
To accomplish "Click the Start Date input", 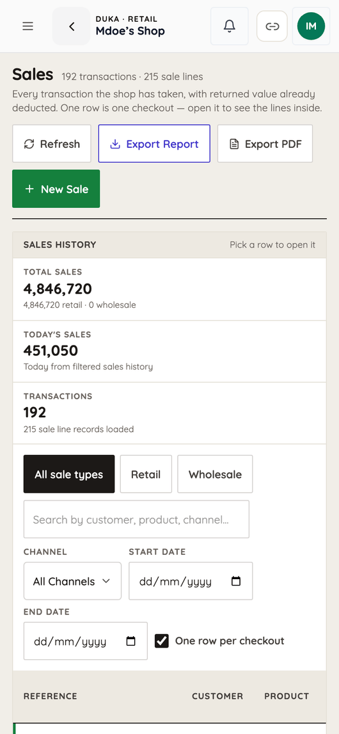I will [191, 581].
